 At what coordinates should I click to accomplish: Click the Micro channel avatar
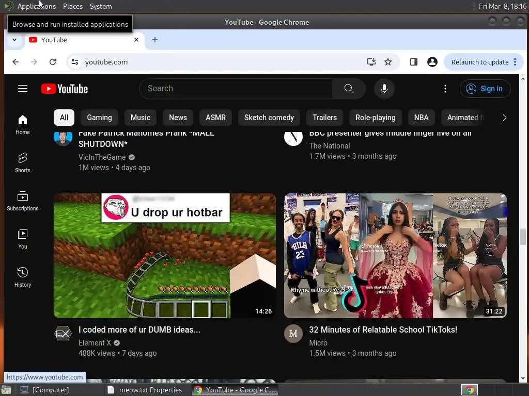(293, 334)
